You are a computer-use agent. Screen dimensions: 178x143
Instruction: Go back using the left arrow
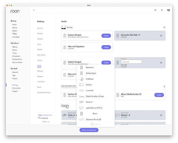pyautogui.click(x=34, y=10)
